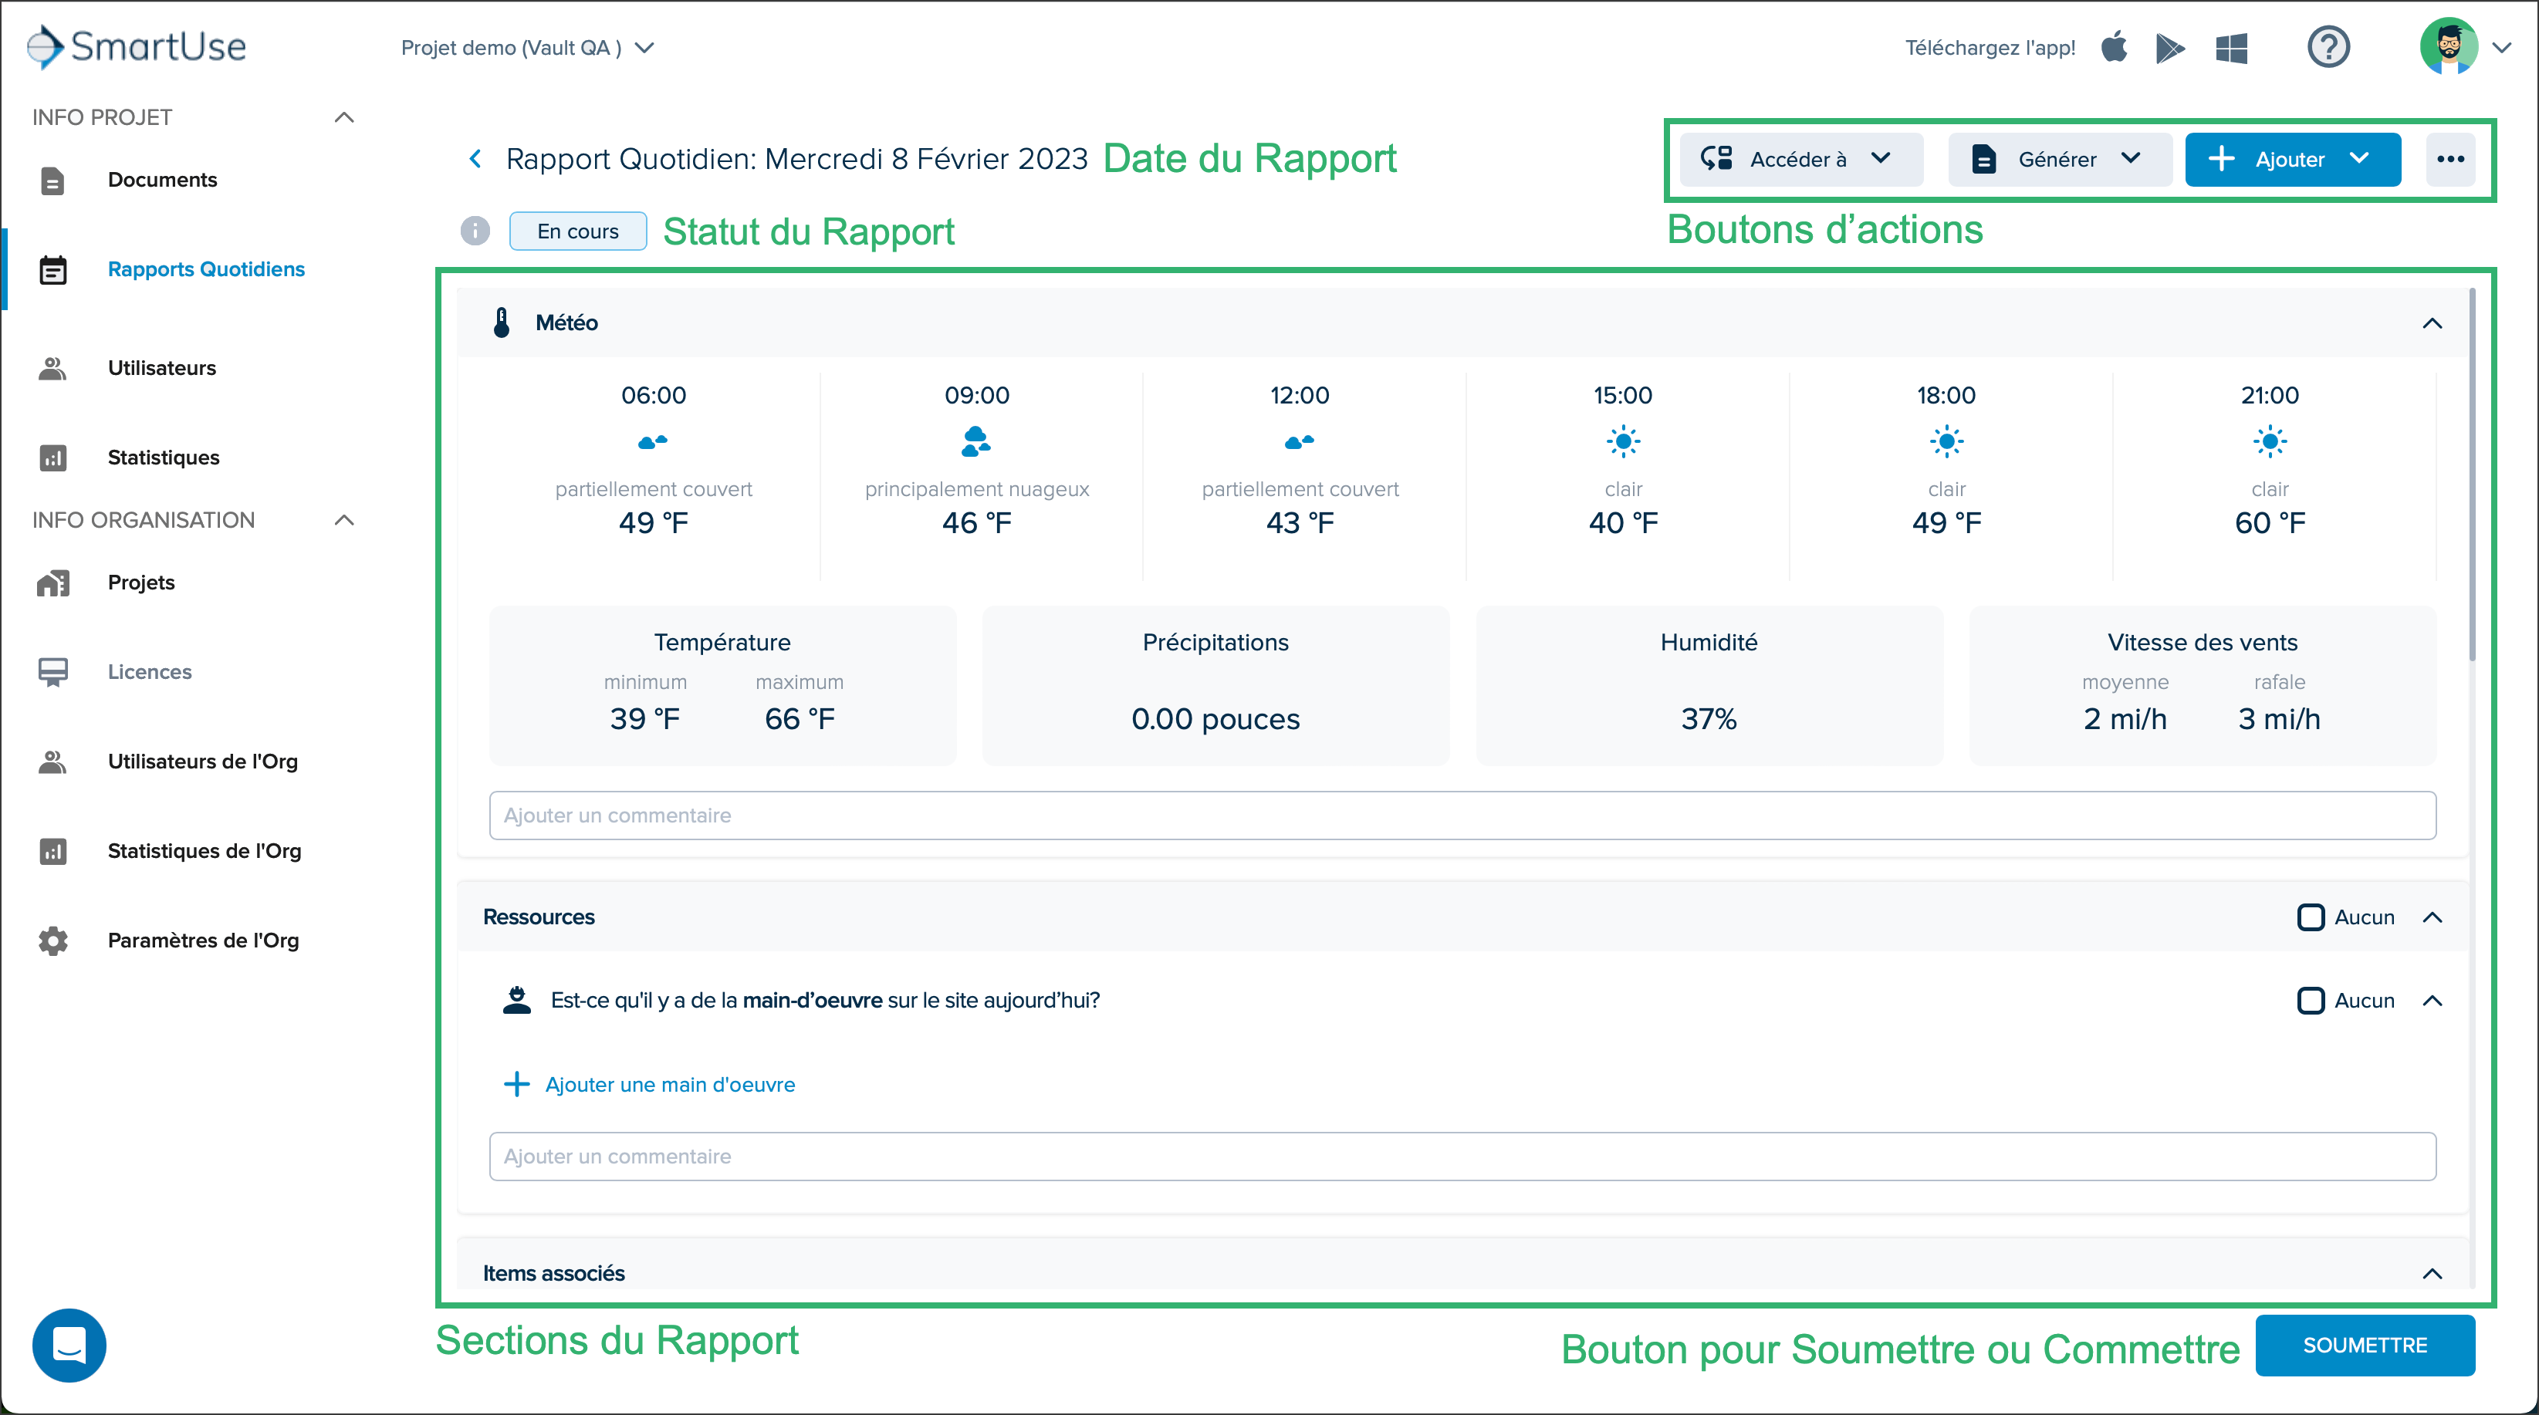Open the help question mark icon
The height and width of the screenshot is (1415, 2539).
(x=2328, y=47)
